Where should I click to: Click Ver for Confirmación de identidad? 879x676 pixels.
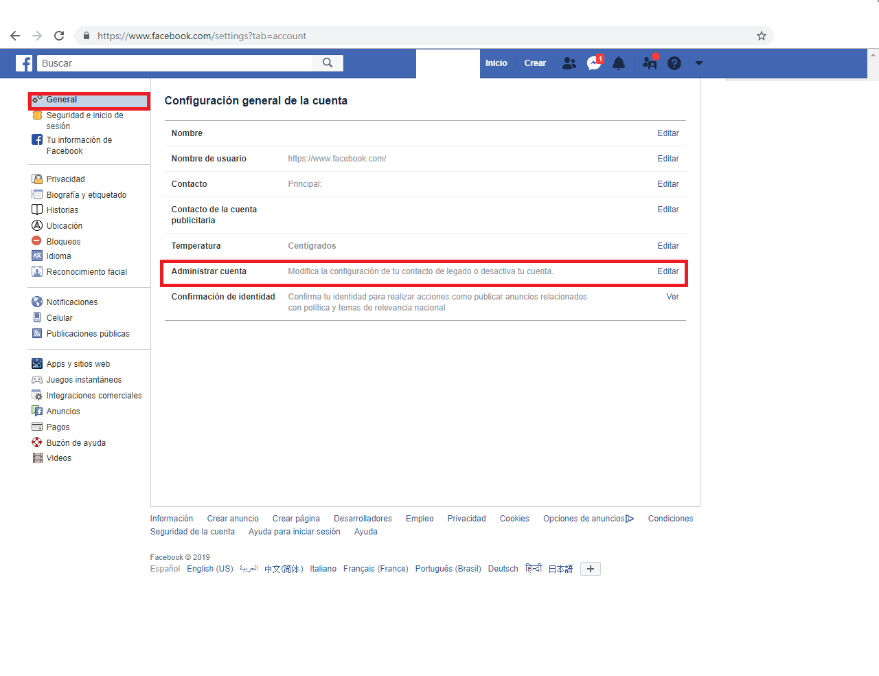[x=672, y=297]
